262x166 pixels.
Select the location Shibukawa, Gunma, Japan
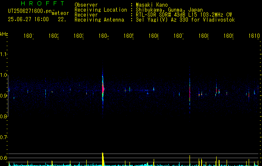[x=169, y=10]
